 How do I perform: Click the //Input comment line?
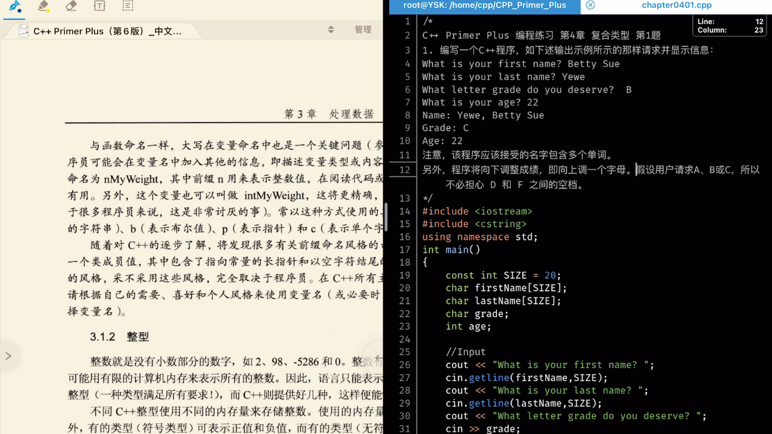click(465, 352)
